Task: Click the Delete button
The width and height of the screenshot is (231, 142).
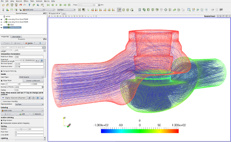Action: pyautogui.click(x=29, y=43)
